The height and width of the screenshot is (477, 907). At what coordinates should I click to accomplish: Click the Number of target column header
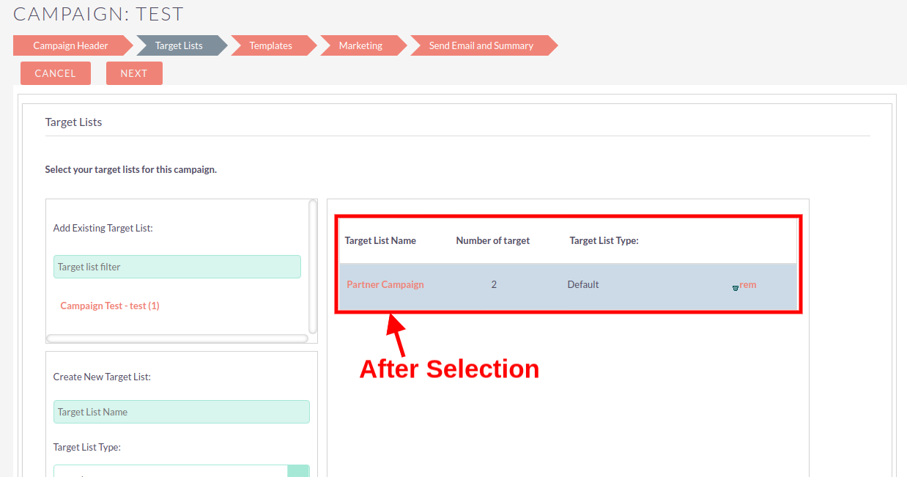pyautogui.click(x=493, y=240)
